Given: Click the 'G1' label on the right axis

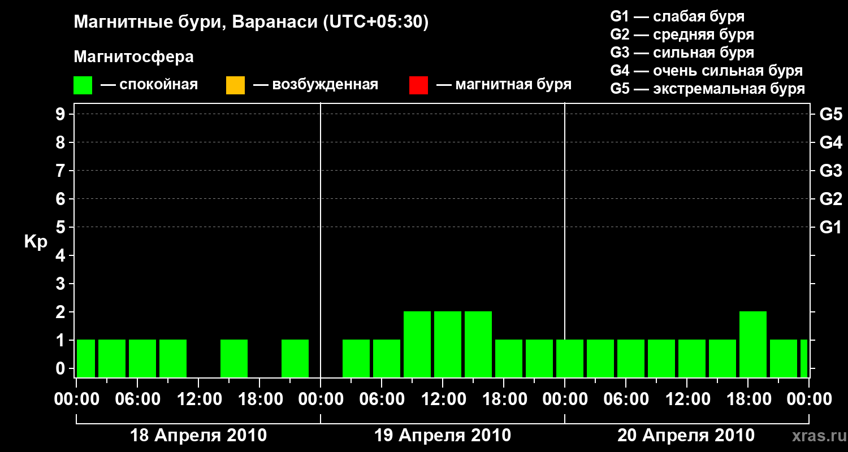Looking at the screenshot, I should (x=830, y=228).
